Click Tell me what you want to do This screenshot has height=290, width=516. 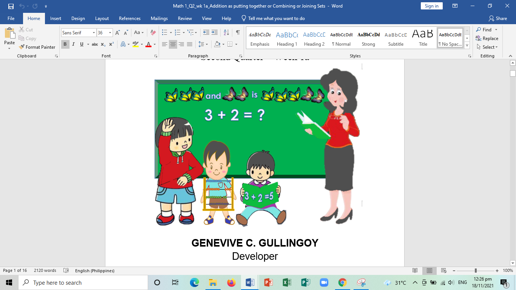click(273, 19)
